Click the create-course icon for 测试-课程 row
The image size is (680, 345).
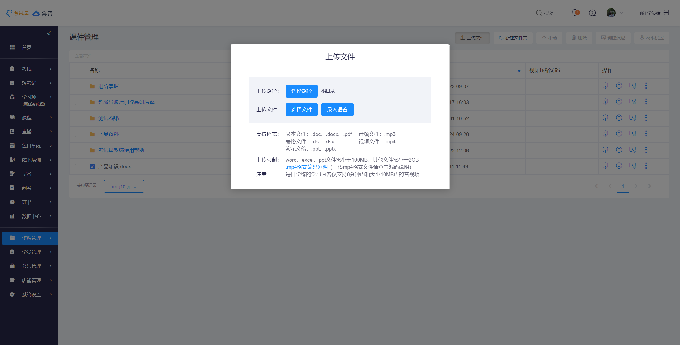point(632,118)
